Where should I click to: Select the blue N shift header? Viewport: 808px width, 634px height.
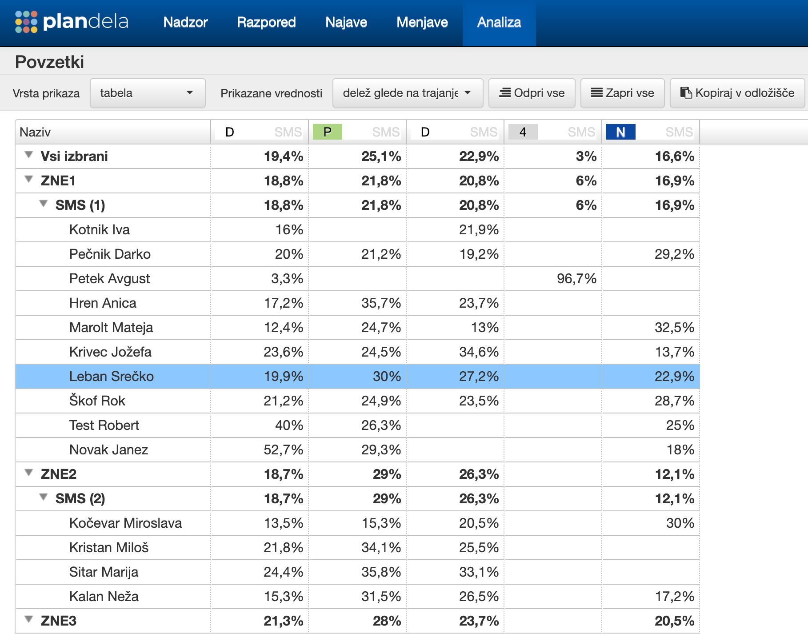621,132
